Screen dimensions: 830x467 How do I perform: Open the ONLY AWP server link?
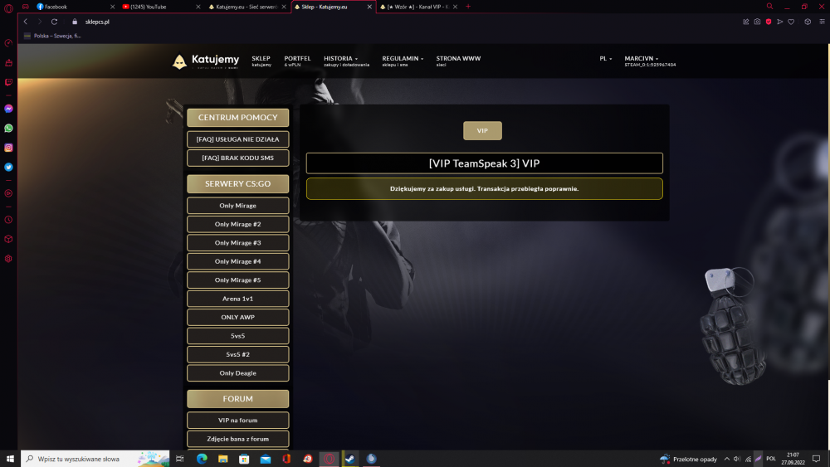(x=237, y=318)
